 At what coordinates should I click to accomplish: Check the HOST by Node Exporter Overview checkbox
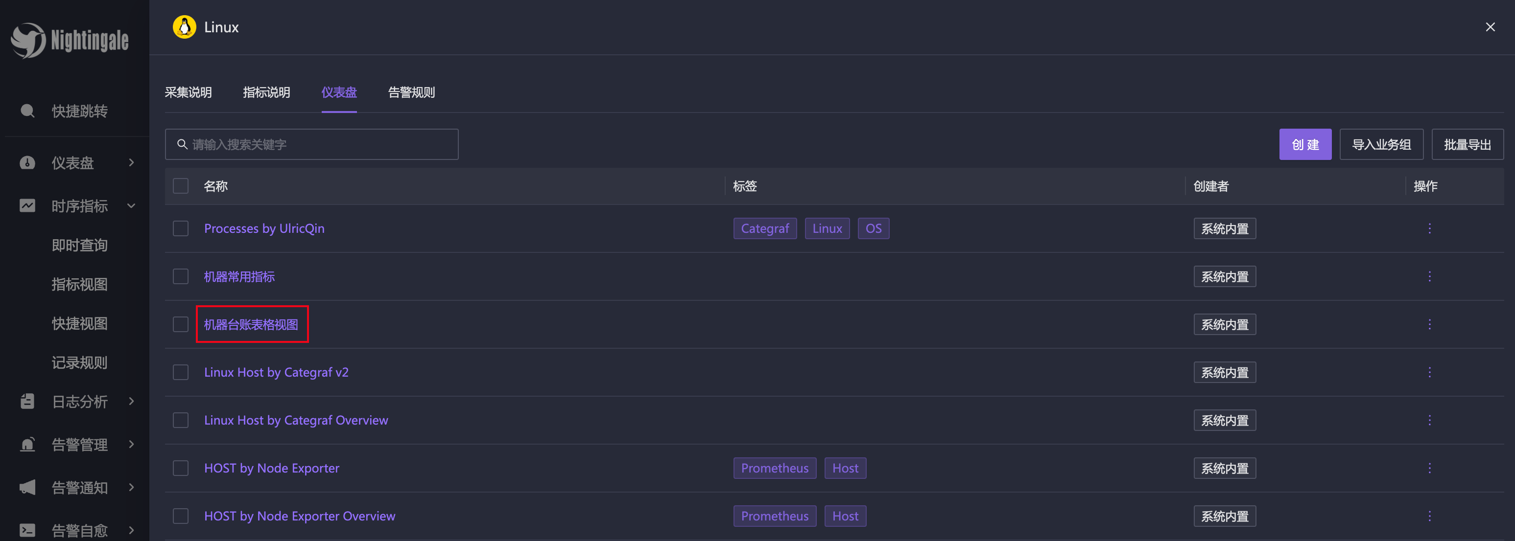181,516
